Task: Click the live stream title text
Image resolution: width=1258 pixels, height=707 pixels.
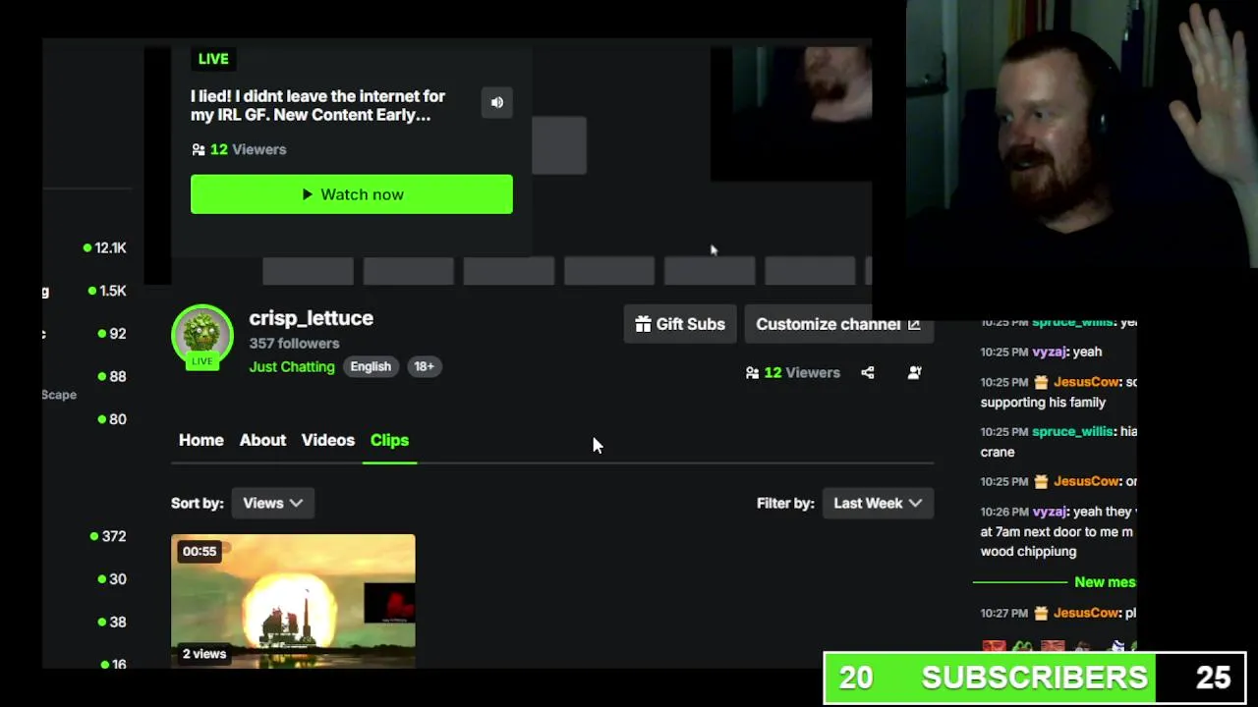Action: click(x=318, y=105)
